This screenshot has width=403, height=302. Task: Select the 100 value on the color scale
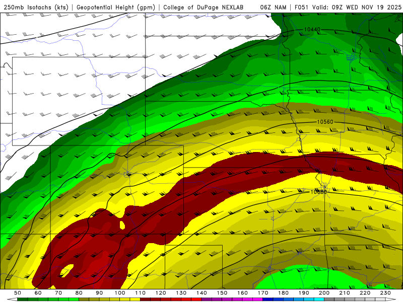click(x=120, y=293)
